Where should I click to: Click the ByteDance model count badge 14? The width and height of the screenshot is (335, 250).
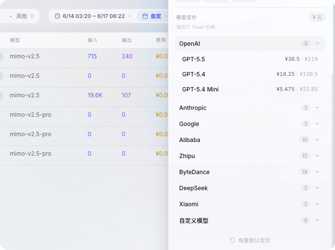(x=304, y=172)
